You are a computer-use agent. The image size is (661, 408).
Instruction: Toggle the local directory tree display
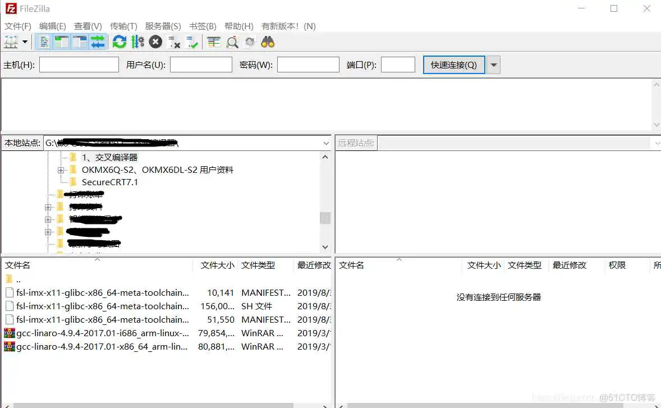pyautogui.click(x=62, y=42)
